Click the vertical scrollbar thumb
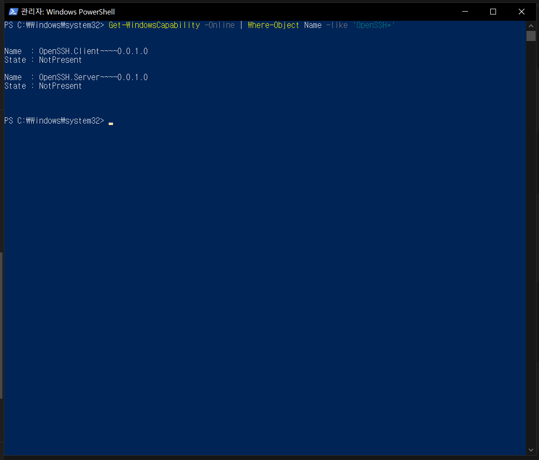Screen dimensions: 539x460 (x=531, y=36)
